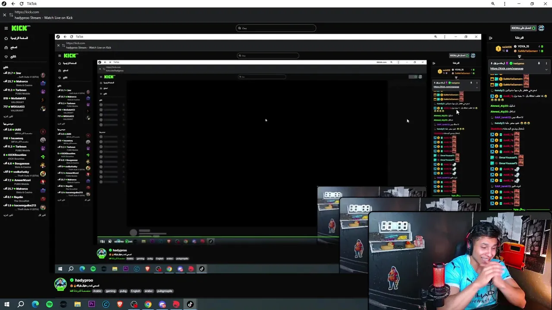Close the in-app browser with the X beside kick.com URL
This screenshot has width=552, height=310.
coord(5,15)
